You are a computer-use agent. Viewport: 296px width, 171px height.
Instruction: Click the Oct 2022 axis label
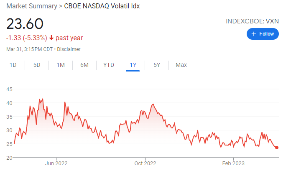click(x=144, y=163)
